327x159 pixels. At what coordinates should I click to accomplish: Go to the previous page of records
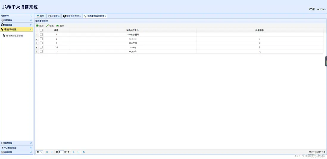[52, 152]
